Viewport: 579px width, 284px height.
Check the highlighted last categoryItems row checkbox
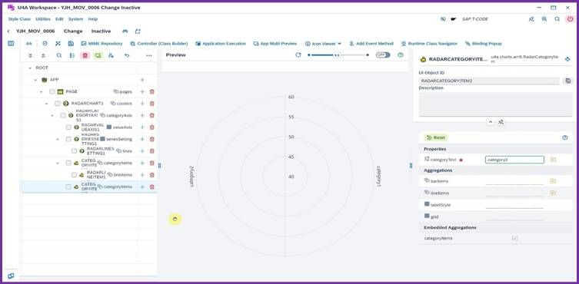click(68, 187)
